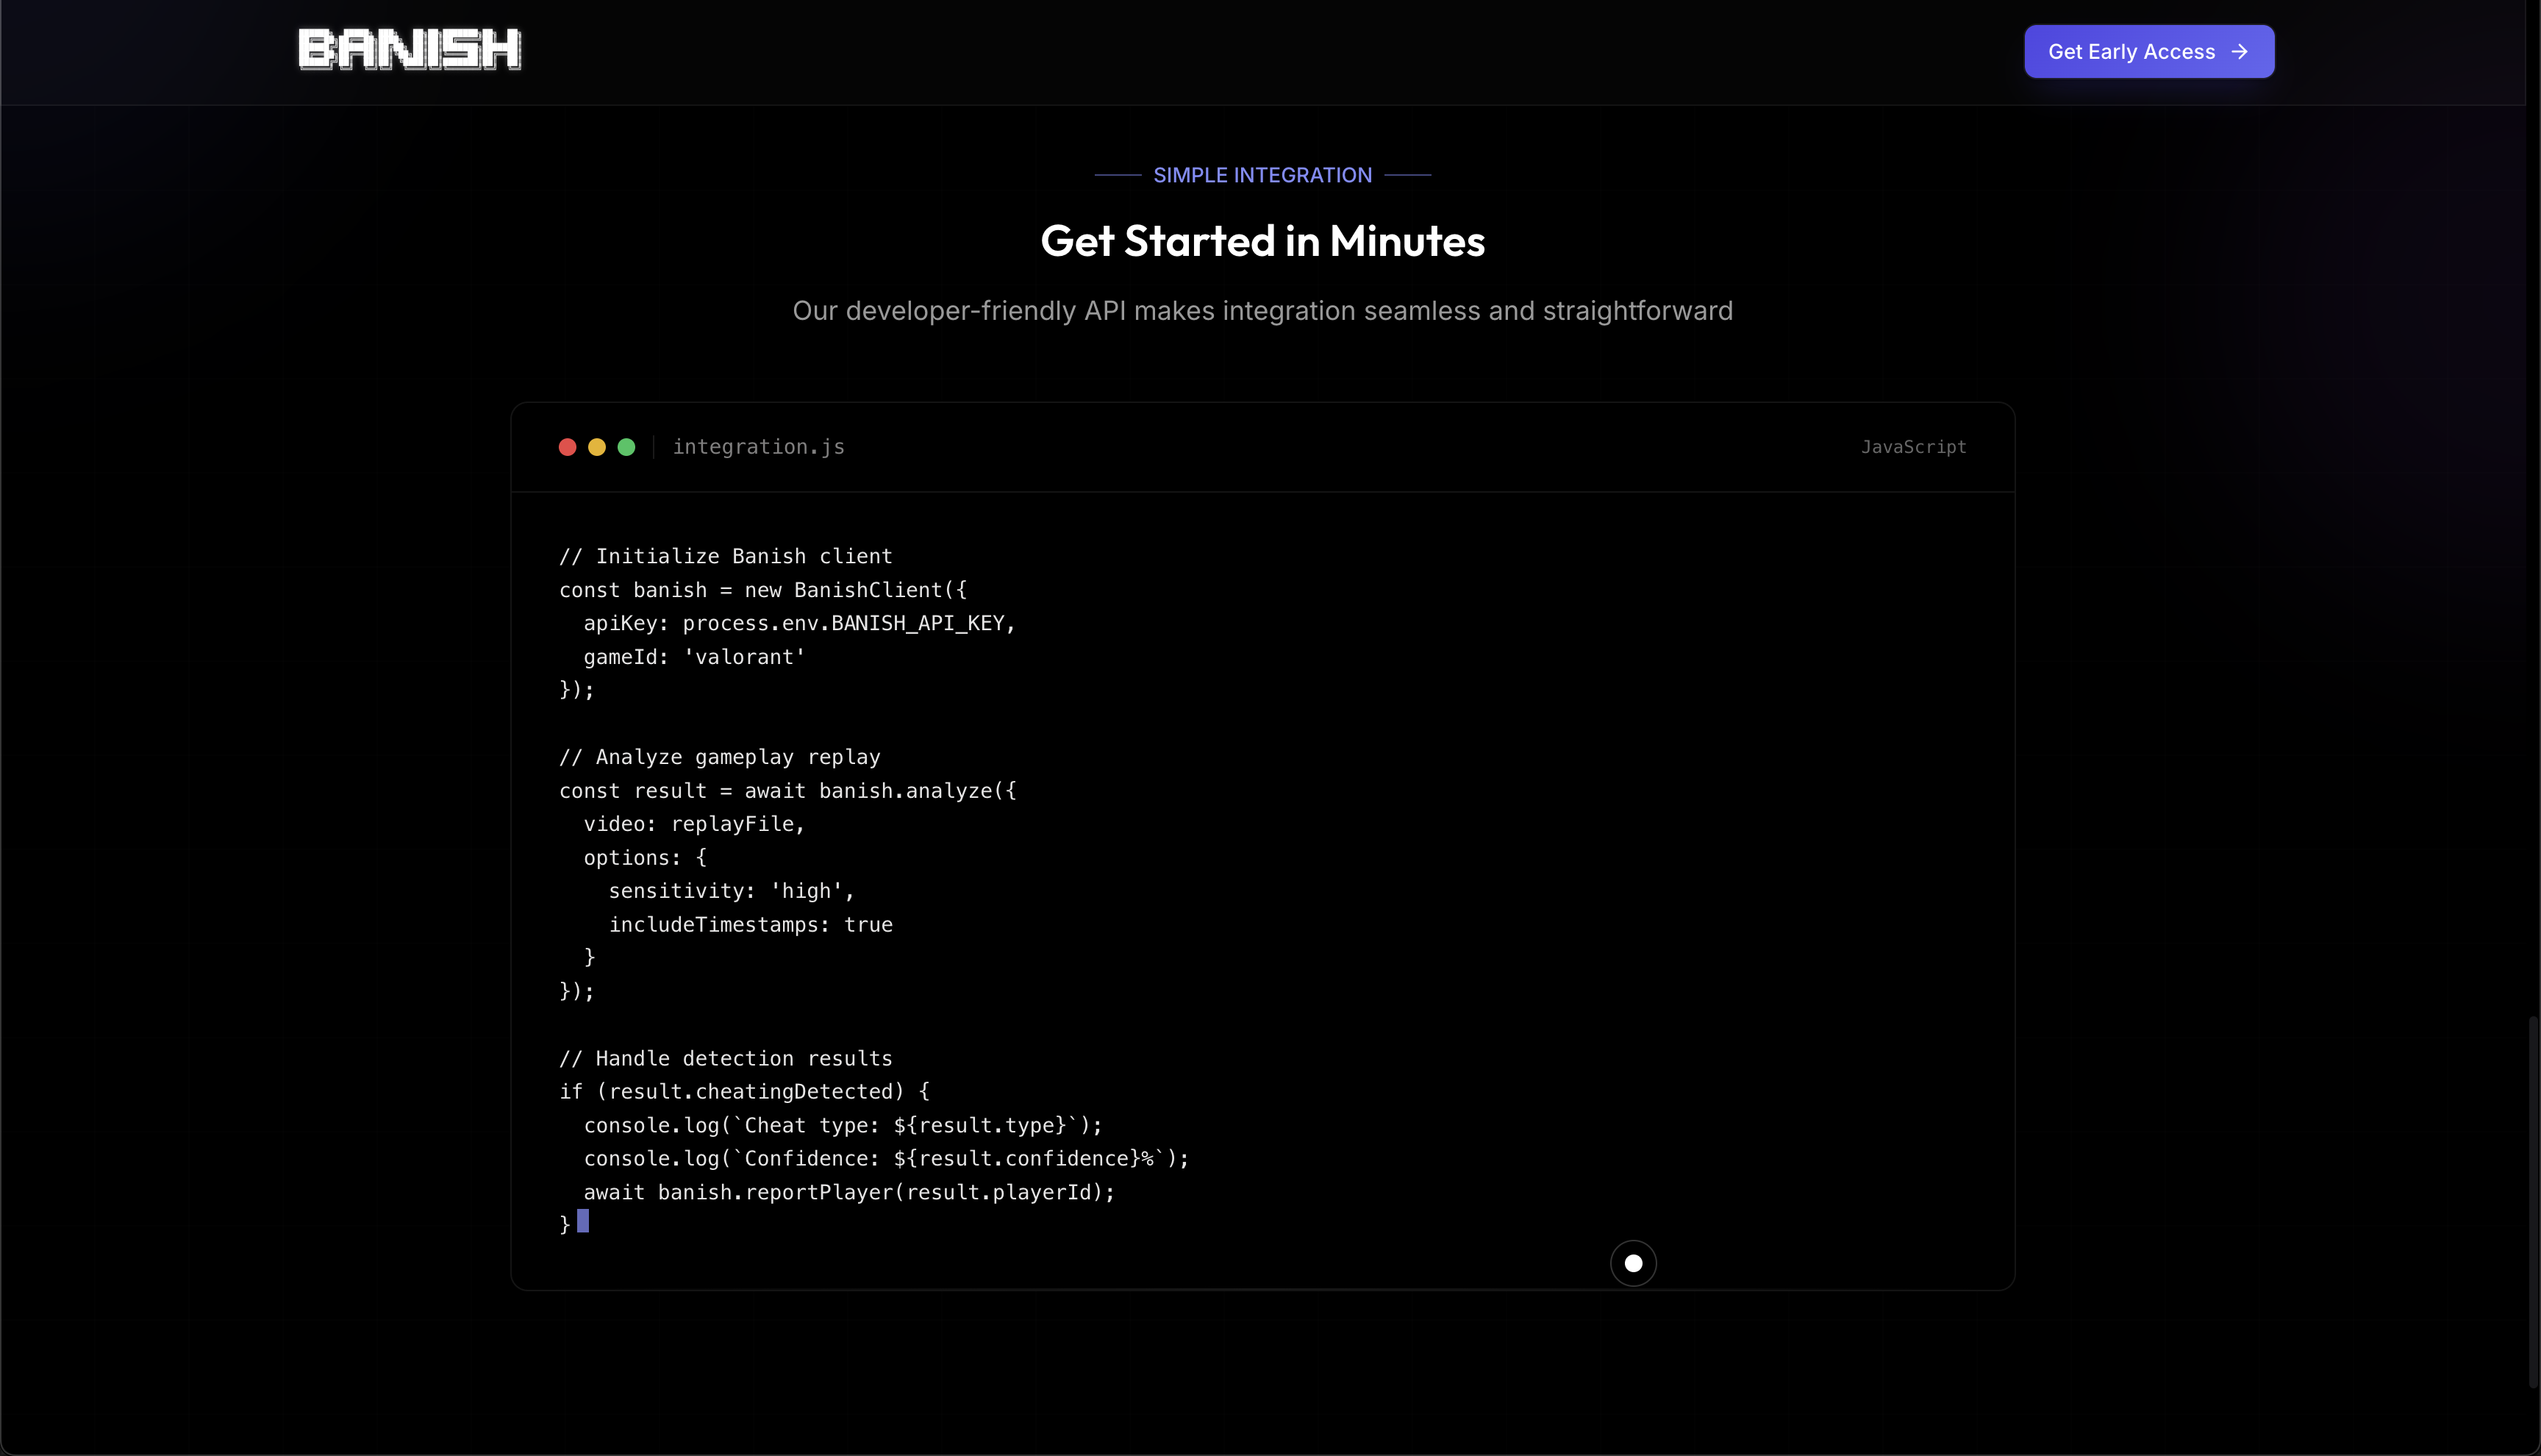
Task: Click the red window dot
Action: (567, 447)
